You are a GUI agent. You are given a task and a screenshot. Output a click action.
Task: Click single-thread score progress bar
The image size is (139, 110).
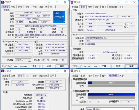[x=111, y=83]
